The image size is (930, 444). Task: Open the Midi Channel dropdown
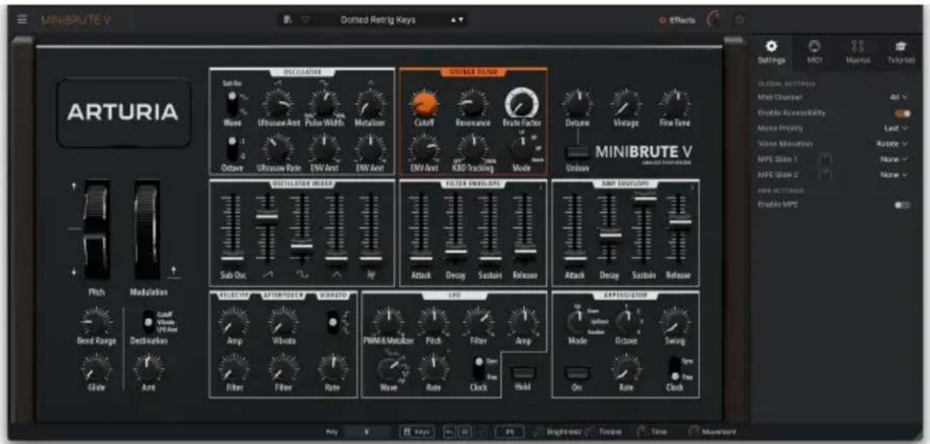[899, 98]
